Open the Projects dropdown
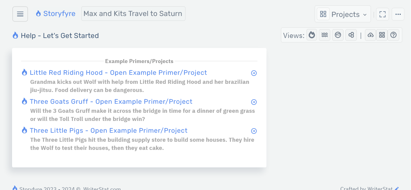This screenshot has width=411, height=190. (343, 14)
